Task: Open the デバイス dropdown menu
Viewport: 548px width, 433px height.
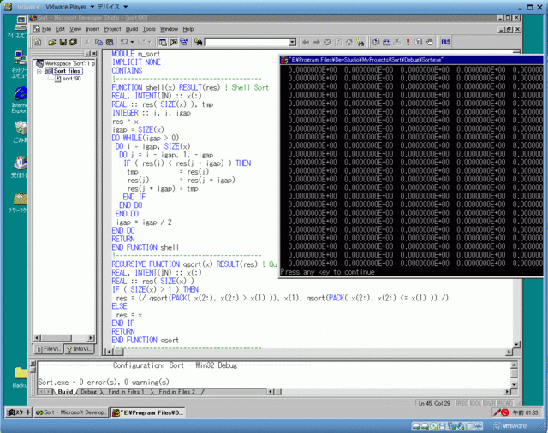Action: (x=112, y=7)
